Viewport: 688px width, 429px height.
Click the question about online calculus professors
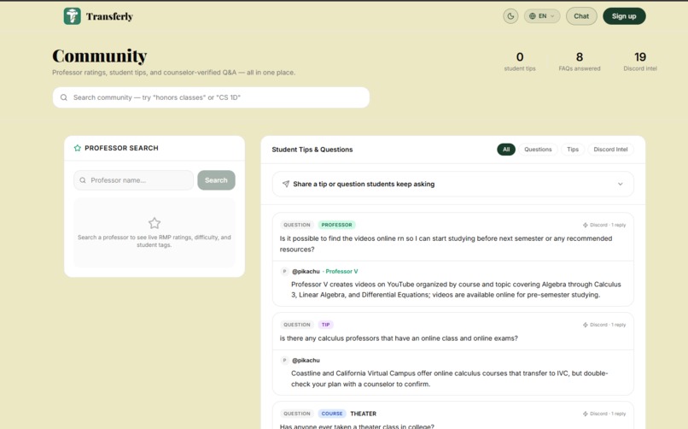399,338
